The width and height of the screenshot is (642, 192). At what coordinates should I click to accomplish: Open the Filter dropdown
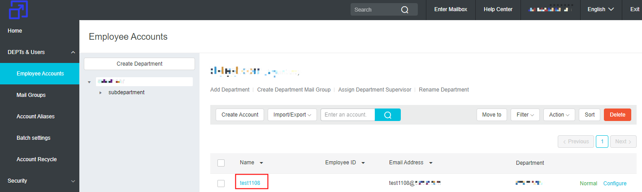point(525,115)
